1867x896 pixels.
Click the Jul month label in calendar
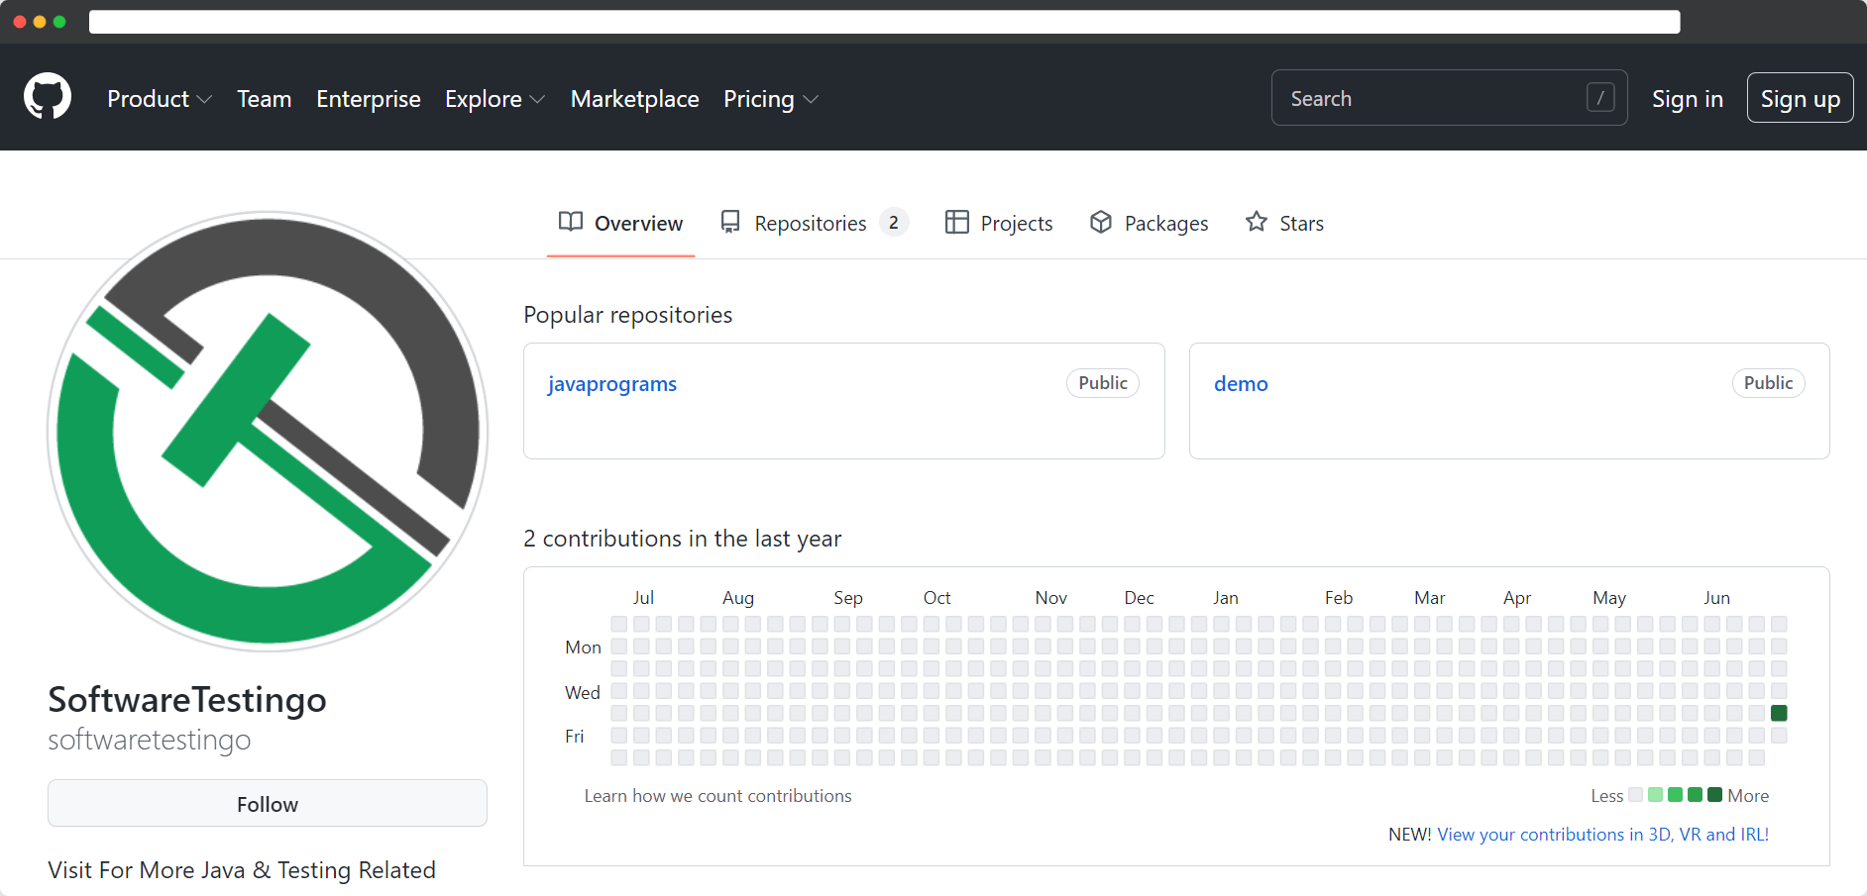pos(643,598)
